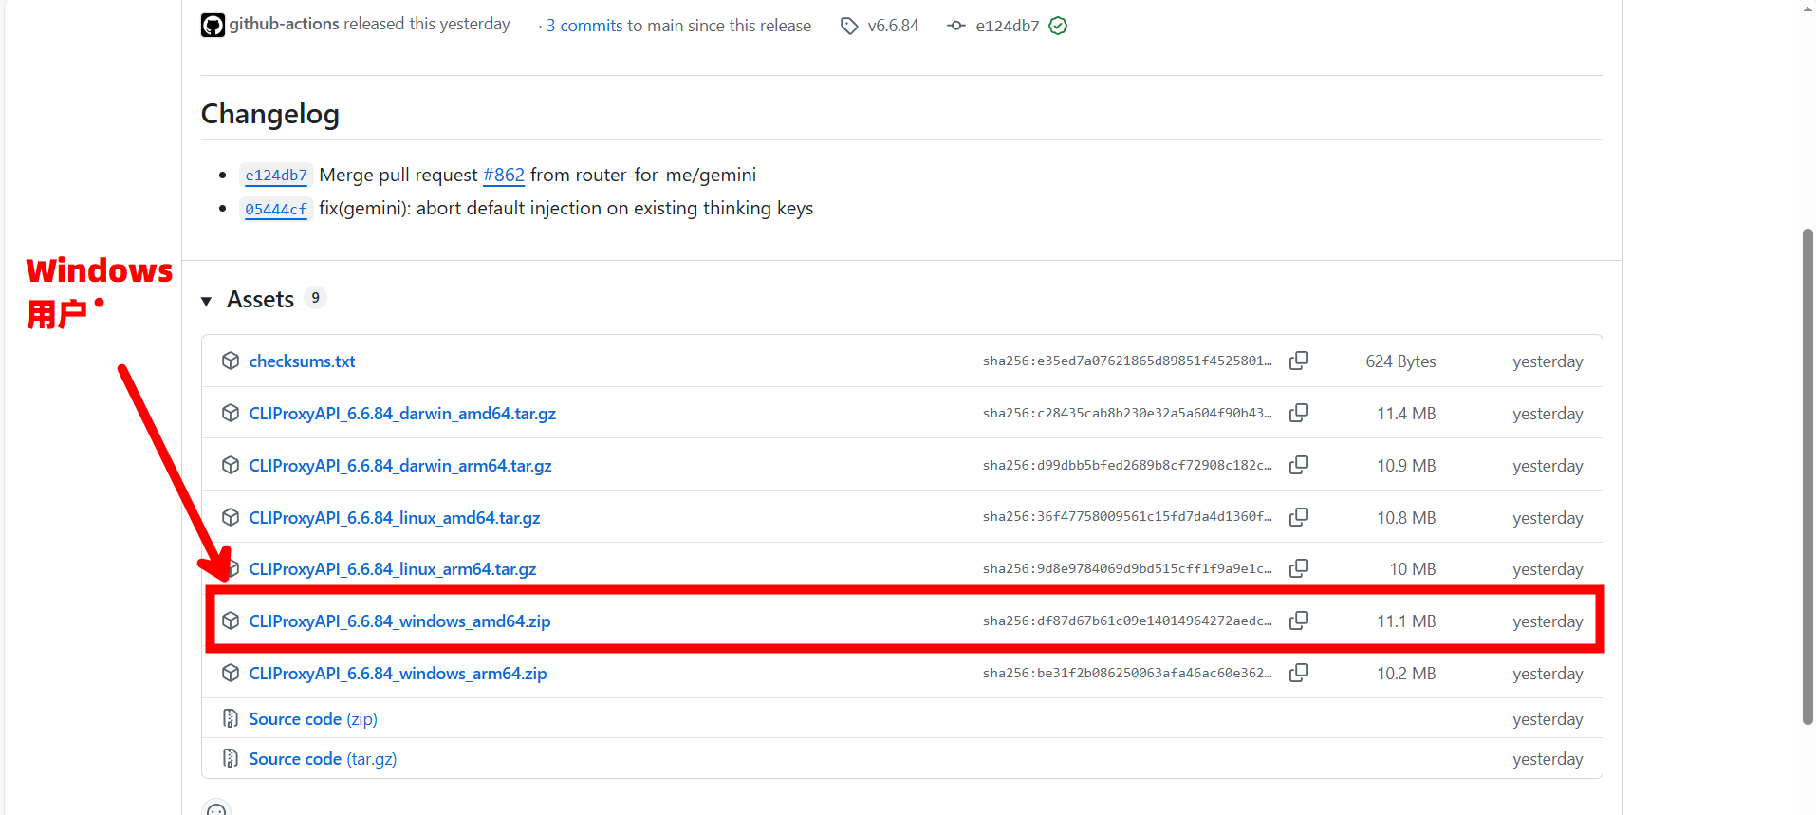Copy hash of linux_arm64 tarball
The width and height of the screenshot is (1816, 815).
coord(1299,568)
